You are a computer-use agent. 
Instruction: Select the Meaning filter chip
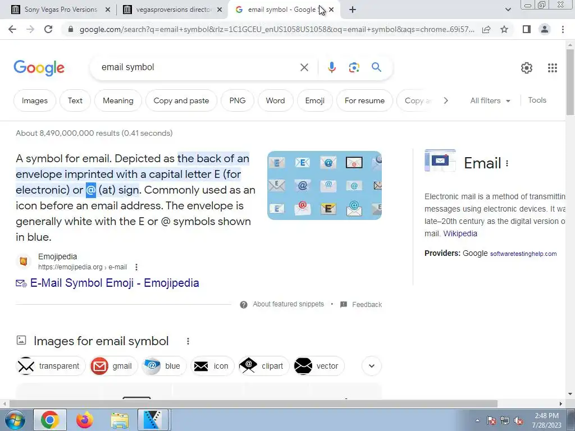tap(118, 101)
